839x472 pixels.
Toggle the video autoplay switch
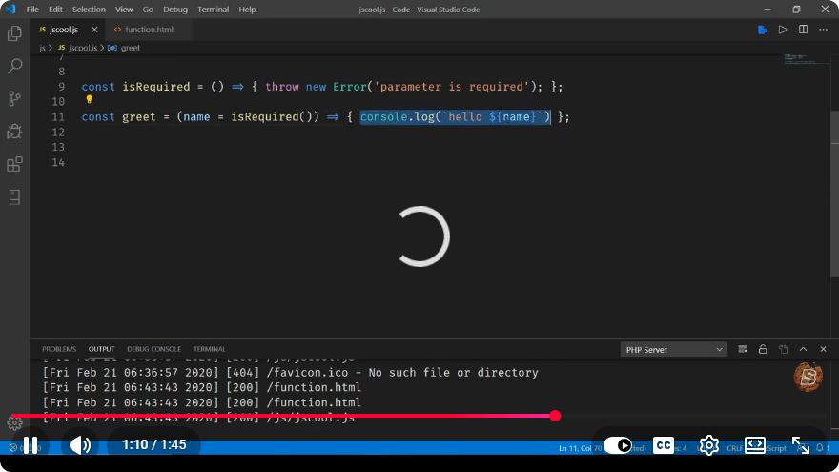pyautogui.click(x=618, y=445)
